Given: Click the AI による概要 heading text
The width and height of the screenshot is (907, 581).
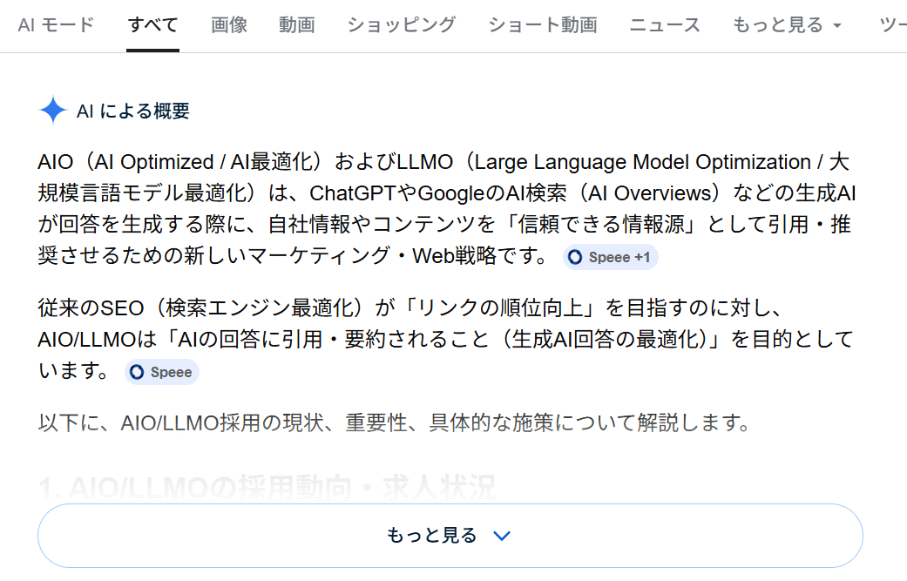Looking at the screenshot, I should coord(133,111).
